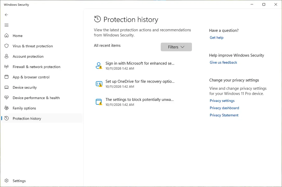
Task: Click the Device security laptop icon
Action: point(7,87)
